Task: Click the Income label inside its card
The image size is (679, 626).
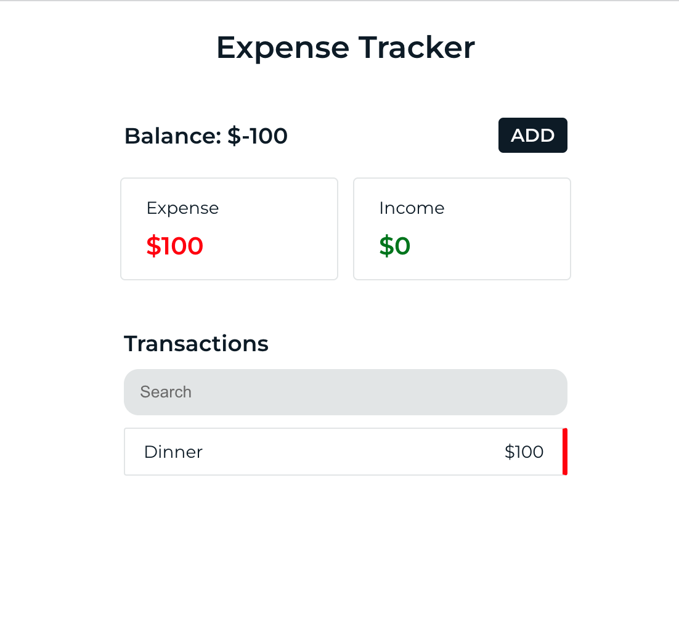Action: (x=412, y=208)
